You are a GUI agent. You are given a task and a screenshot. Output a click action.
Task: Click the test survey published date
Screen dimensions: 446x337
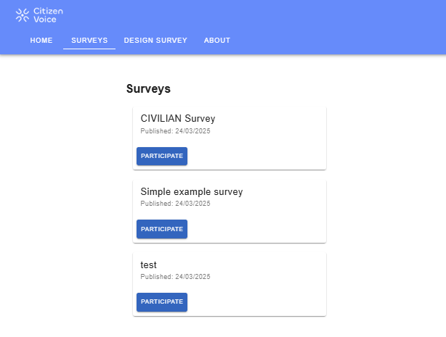pos(175,277)
